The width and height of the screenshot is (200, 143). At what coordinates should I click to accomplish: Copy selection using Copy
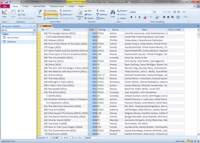22,15
